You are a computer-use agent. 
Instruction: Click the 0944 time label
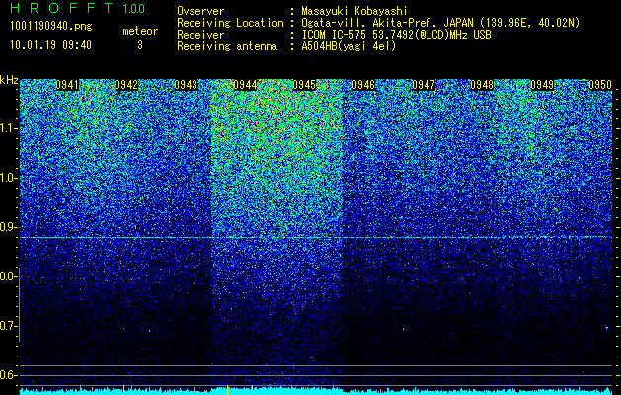(245, 85)
